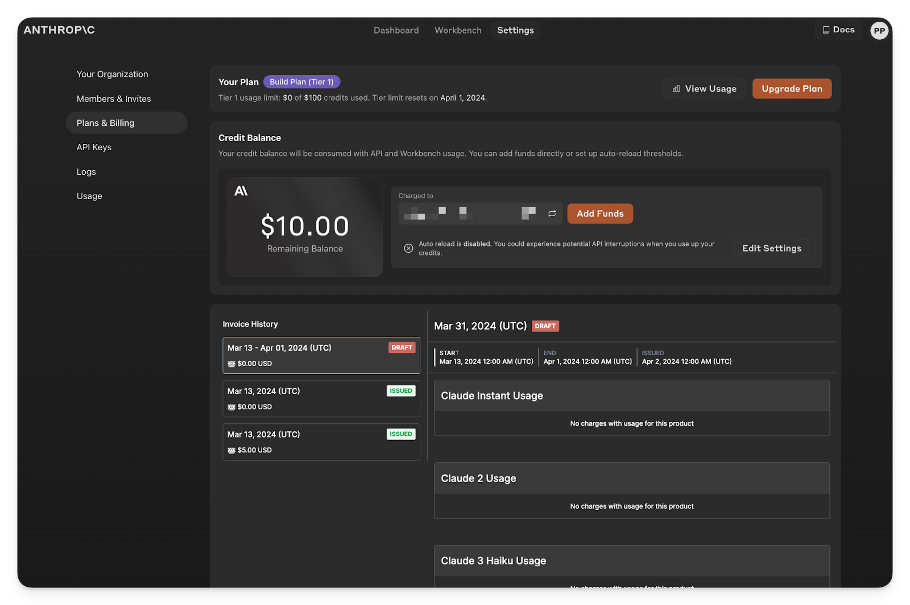
Task: Click the Anthropic A mark on balance card
Action: point(241,191)
